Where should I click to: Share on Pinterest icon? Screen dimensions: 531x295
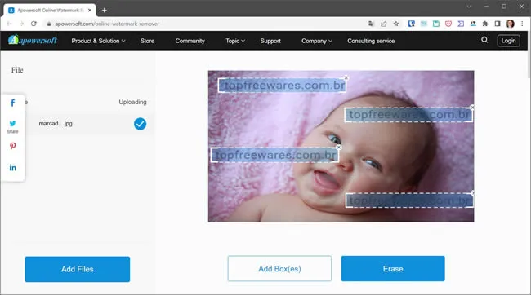coord(12,146)
